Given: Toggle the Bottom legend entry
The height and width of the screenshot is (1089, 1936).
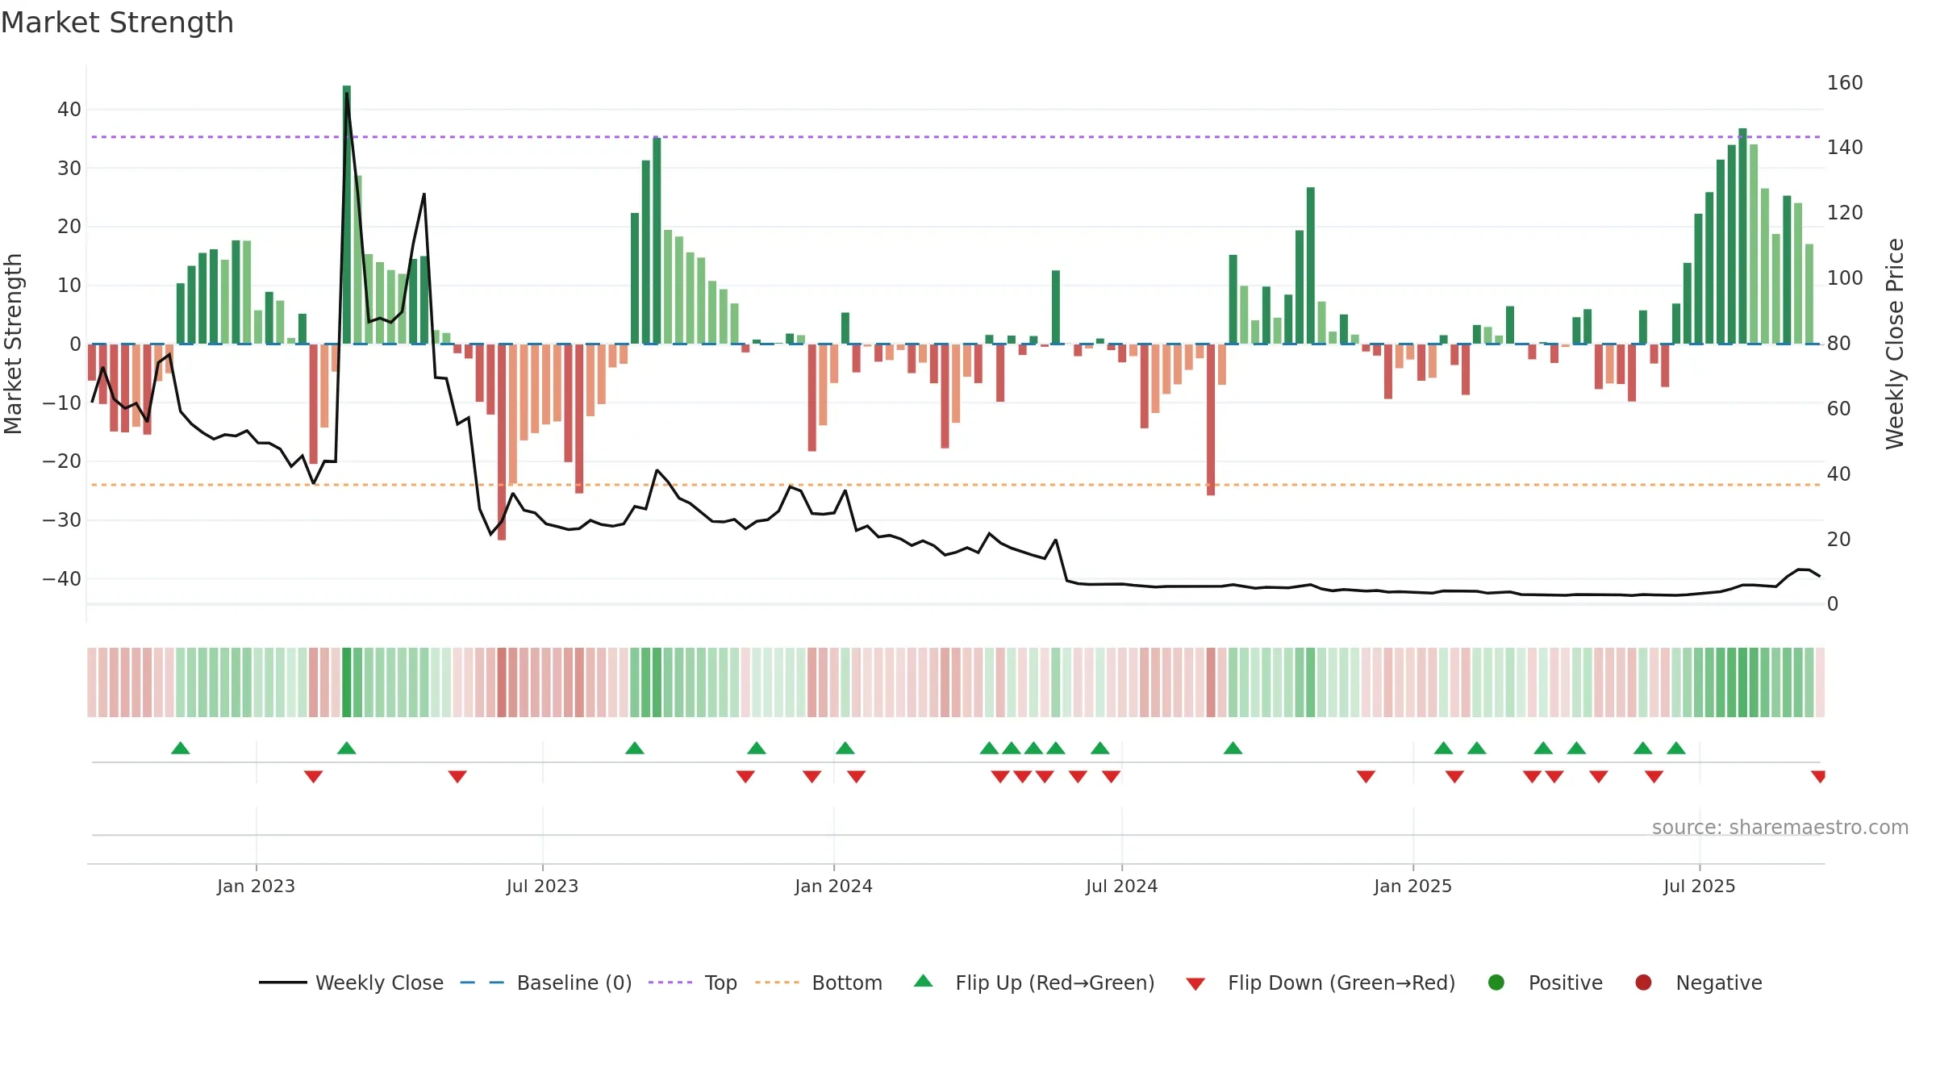Looking at the screenshot, I should [x=819, y=983].
